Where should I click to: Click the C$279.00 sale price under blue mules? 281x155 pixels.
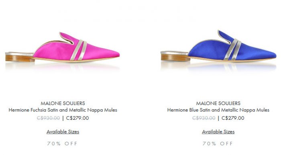233,118
